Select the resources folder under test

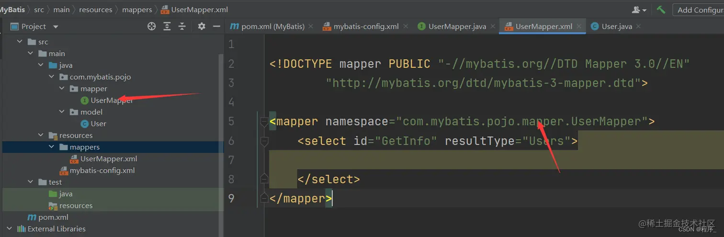(x=71, y=205)
